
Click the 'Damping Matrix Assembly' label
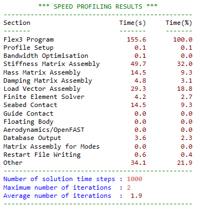tap(47, 81)
